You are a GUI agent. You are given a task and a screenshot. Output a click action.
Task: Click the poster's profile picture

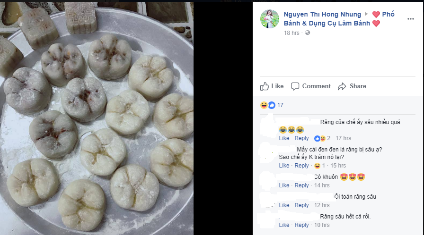click(x=270, y=19)
